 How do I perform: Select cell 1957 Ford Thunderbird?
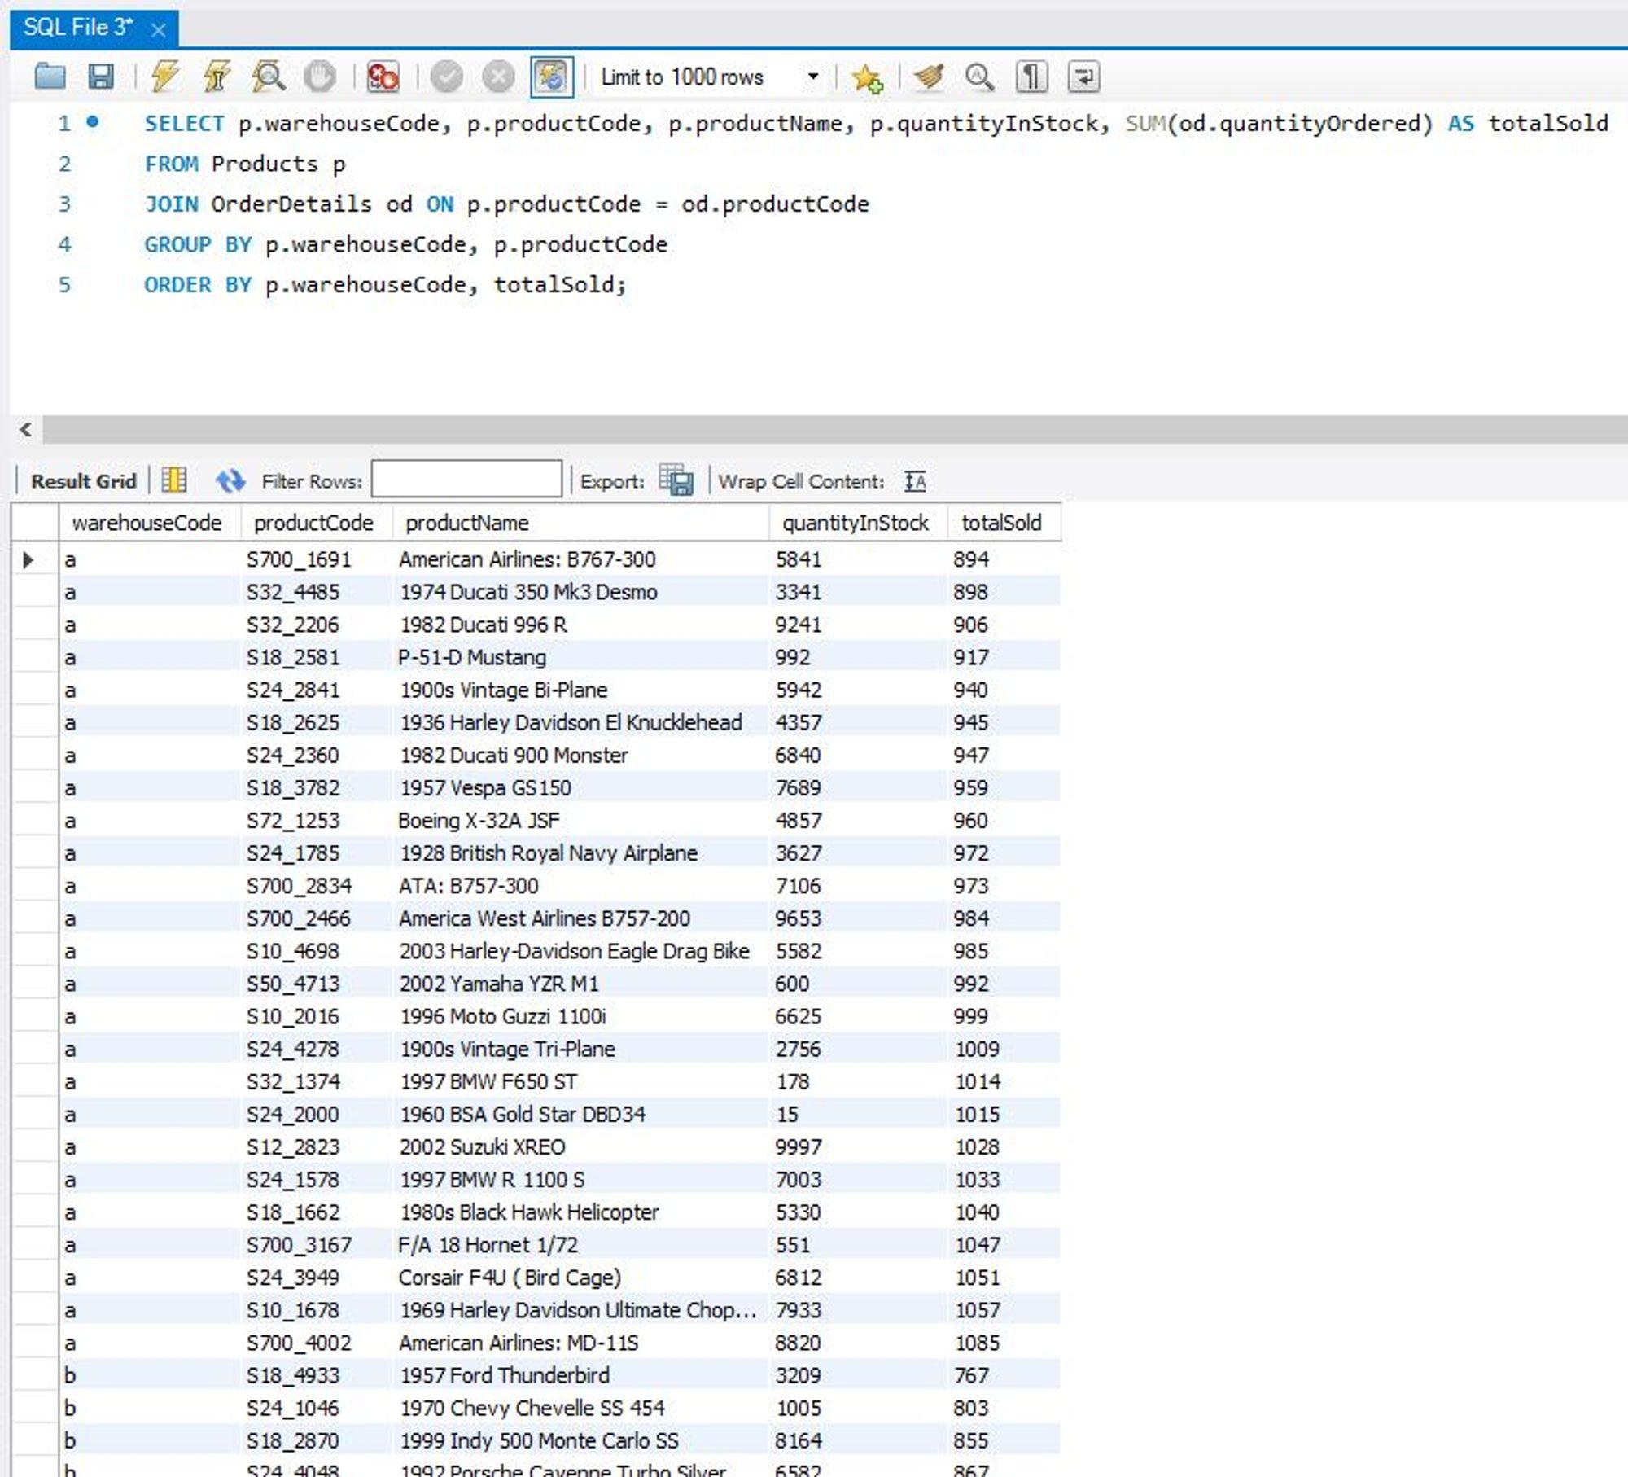[580, 1375]
